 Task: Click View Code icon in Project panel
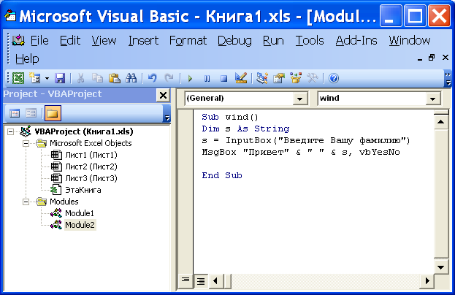(x=15, y=113)
